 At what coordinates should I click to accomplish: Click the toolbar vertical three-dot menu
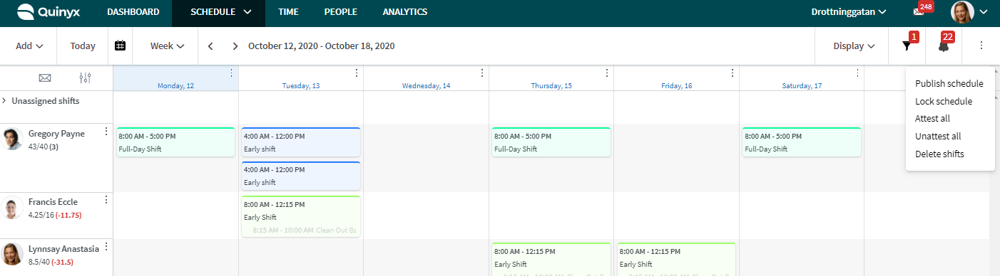point(981,46)
